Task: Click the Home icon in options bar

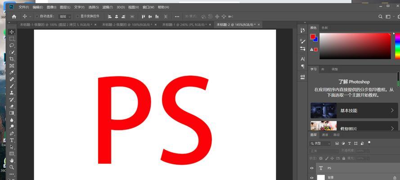Action: (14, 16)
